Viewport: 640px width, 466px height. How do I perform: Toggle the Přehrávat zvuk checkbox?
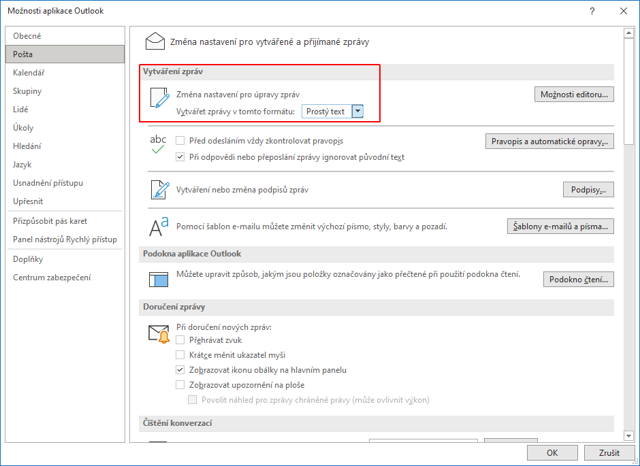click(x=180, y=340)
